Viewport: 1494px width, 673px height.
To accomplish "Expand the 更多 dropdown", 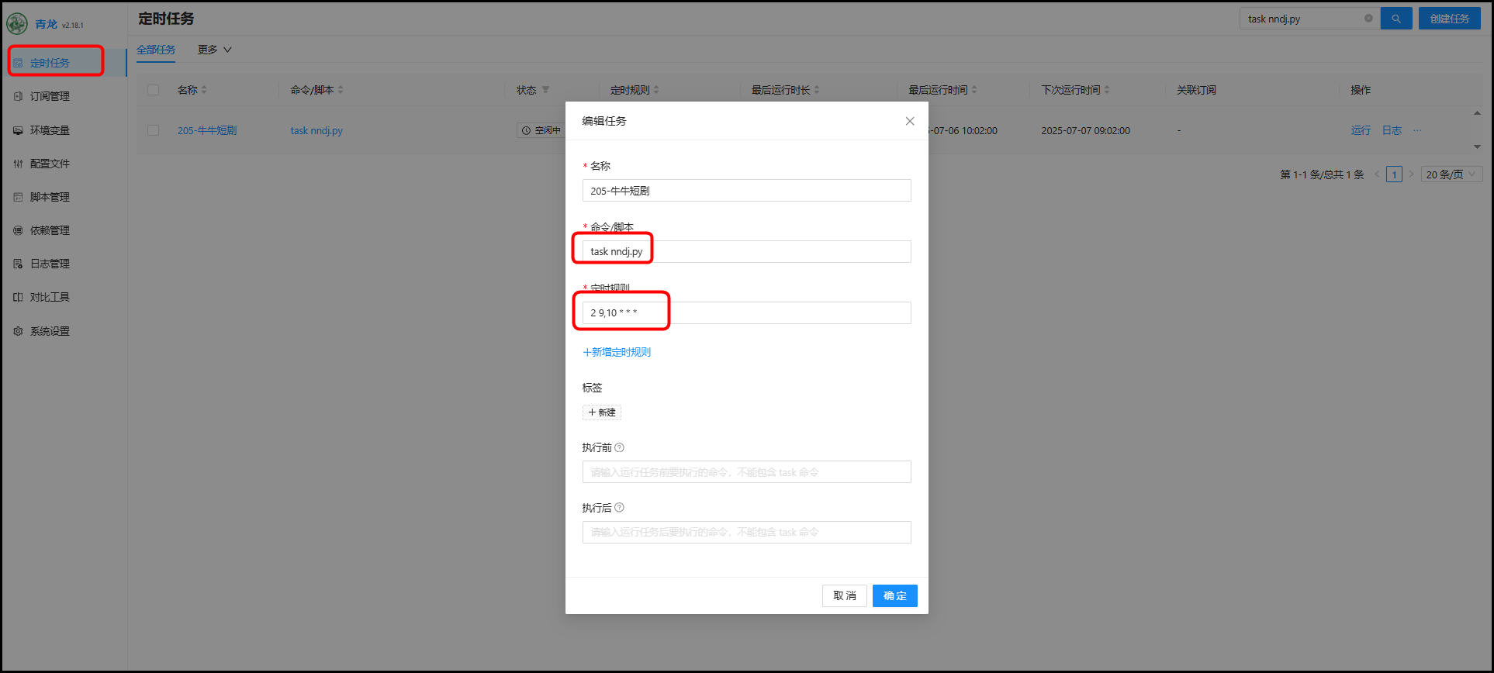I will (215, 50).
